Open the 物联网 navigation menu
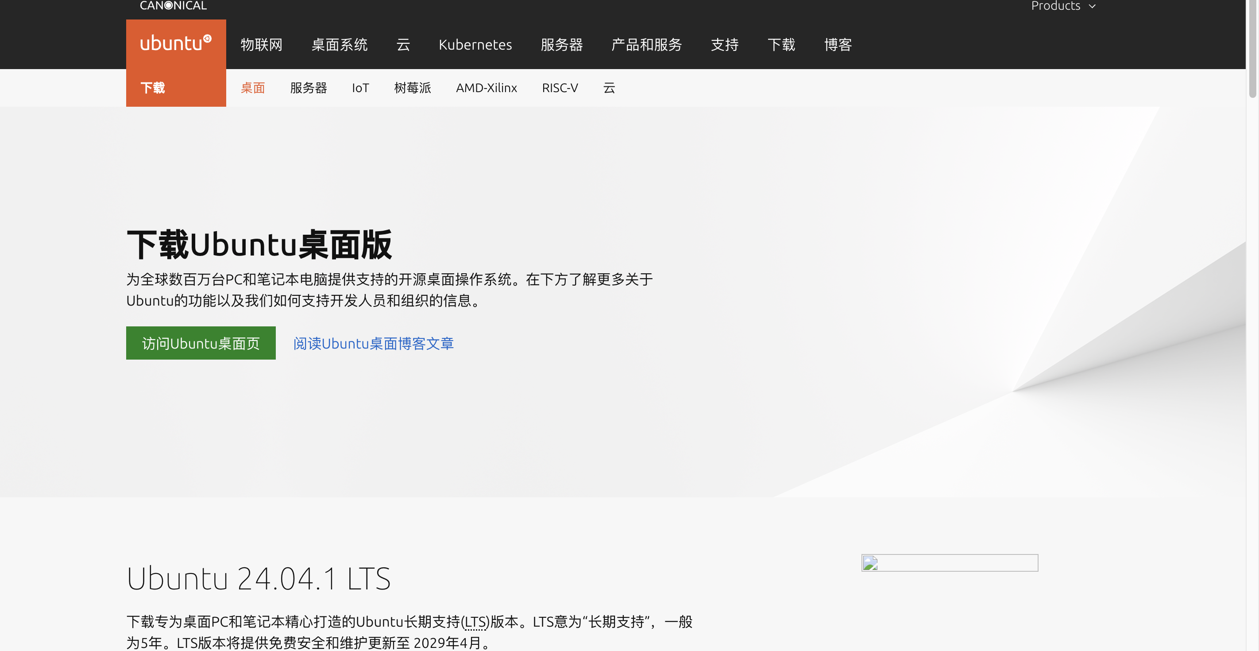The width and height of the screenshot is (1259, 651). (262, 45)
